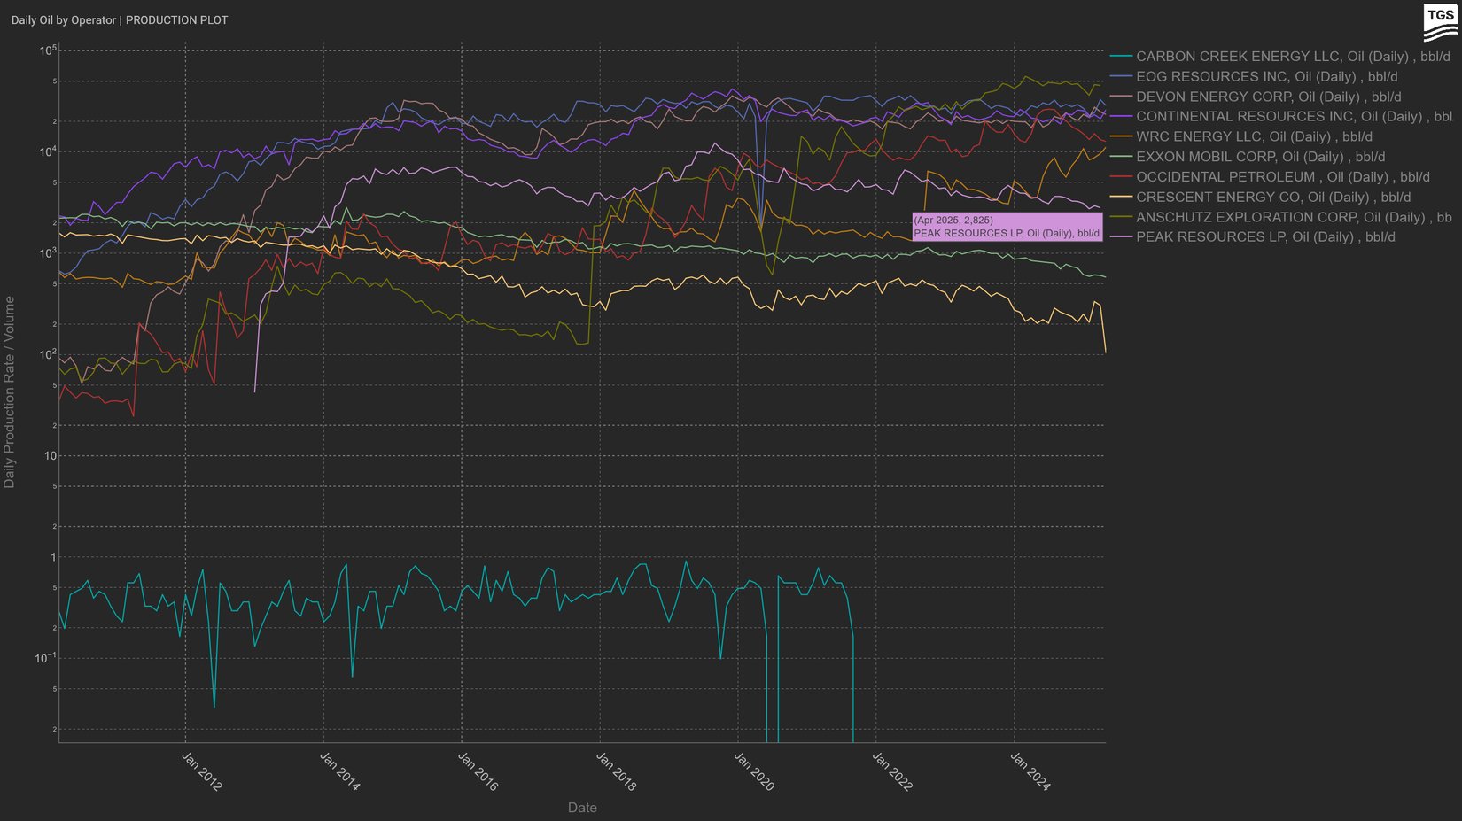The height and width of the screenshot is (821, 1462).
Task: Toggle the Occidental Petroleum legend entry
Action: click(x=1282, y=177)
